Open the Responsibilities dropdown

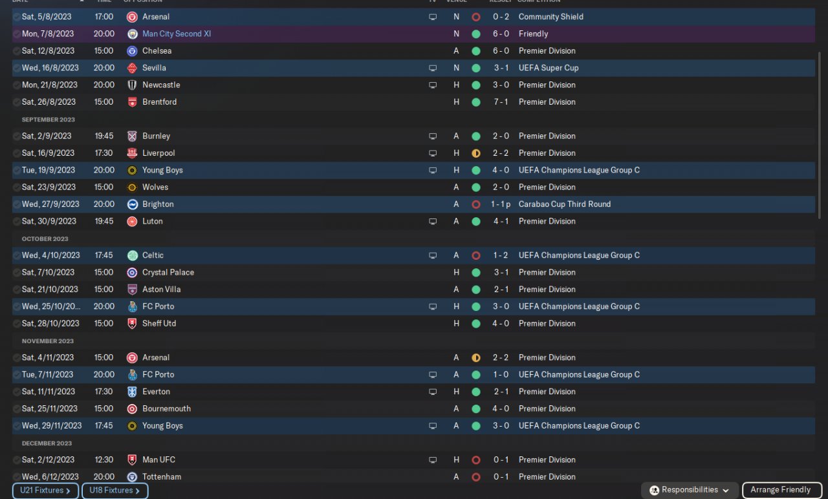pyautogui.click(x=690, y=490)
